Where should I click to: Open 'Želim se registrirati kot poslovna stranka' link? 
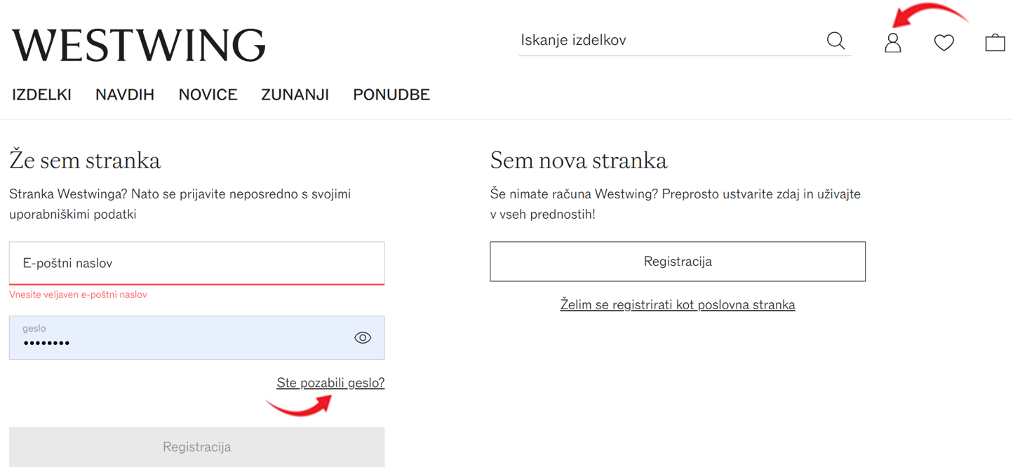tap(678, 305)
